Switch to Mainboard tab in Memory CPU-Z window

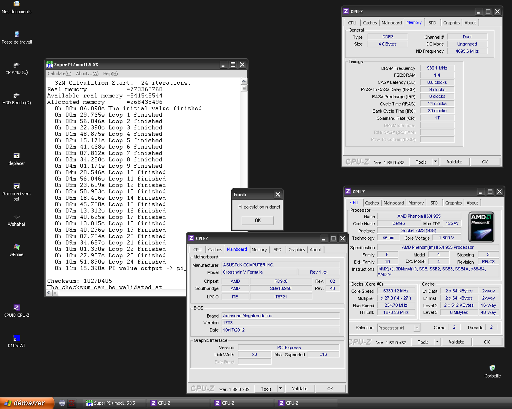coord(392,23)
